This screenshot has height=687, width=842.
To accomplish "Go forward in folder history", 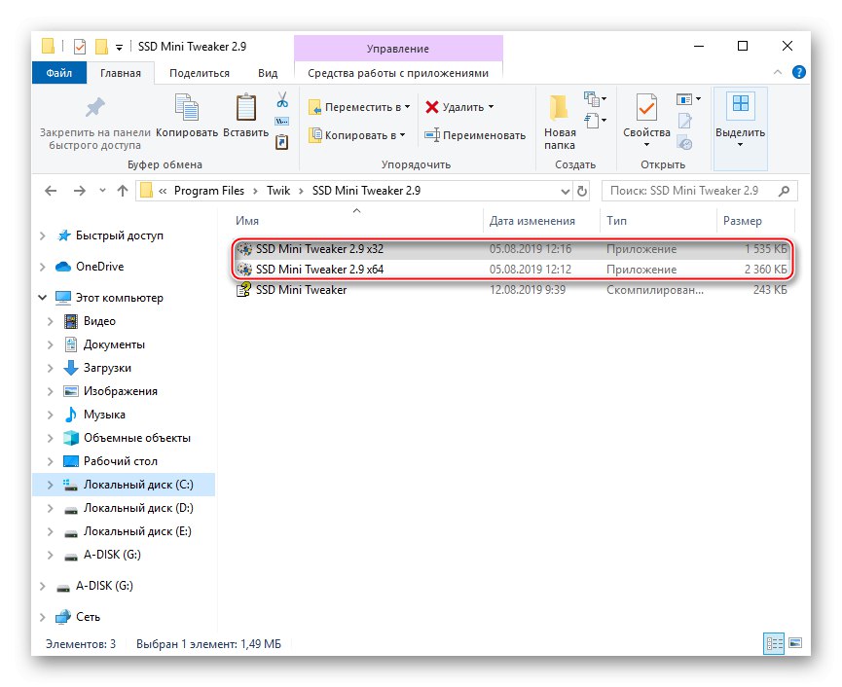I will 80,191.
